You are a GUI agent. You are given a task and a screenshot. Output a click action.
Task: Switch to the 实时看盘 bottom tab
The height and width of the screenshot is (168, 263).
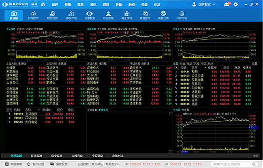(x=77, y=156)
